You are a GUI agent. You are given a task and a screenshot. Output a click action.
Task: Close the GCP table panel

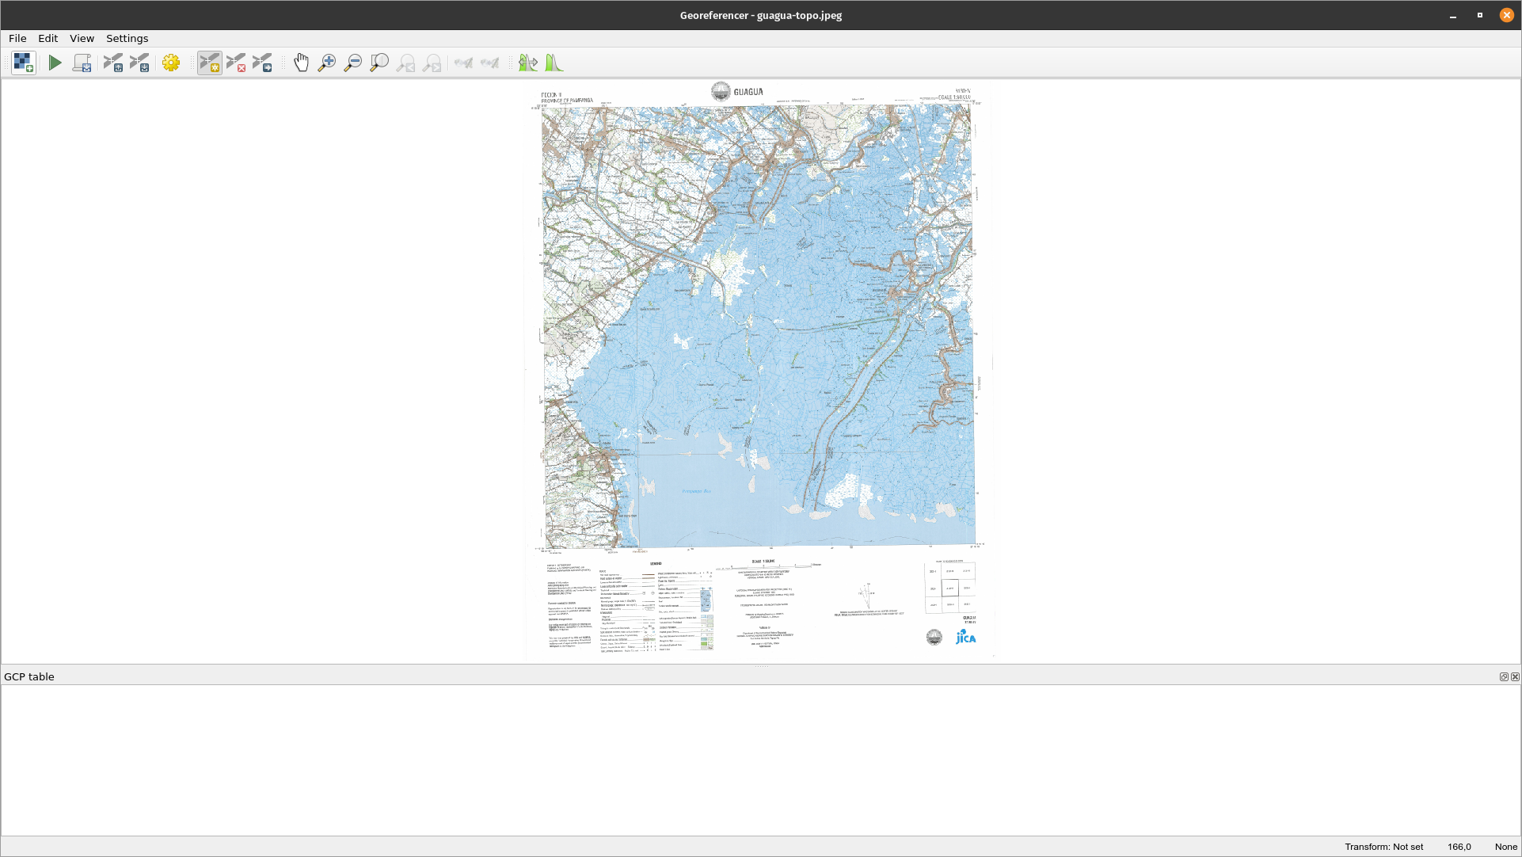1514,676
